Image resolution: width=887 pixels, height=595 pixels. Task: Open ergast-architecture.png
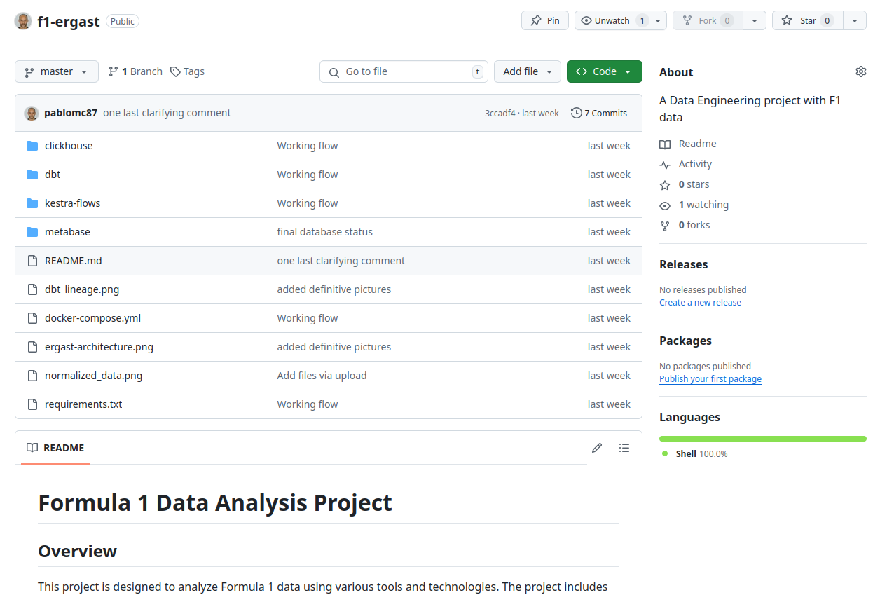tap(99, 347)
